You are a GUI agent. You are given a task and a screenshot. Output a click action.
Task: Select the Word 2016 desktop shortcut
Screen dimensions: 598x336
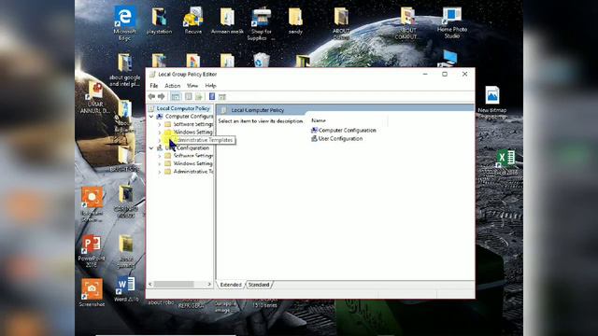[126, 289]
